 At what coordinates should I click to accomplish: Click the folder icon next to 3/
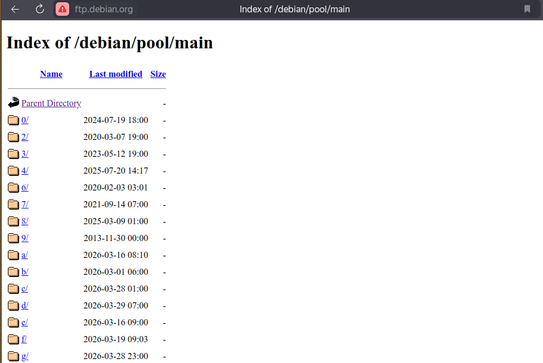(14, 154)
